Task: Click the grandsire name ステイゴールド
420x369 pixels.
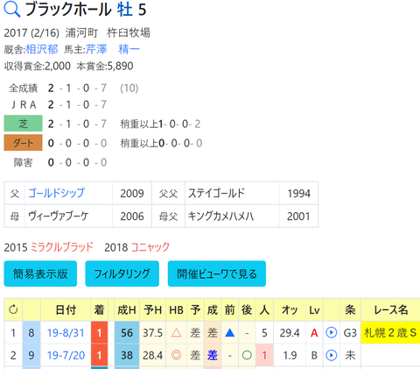Action: pos(216,193)
